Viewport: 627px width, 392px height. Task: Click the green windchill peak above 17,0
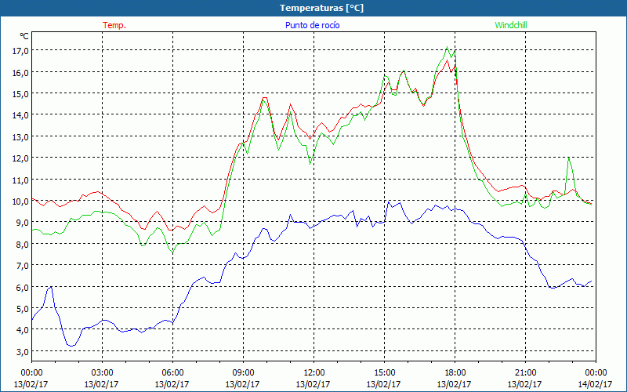[x=447, y=47]
